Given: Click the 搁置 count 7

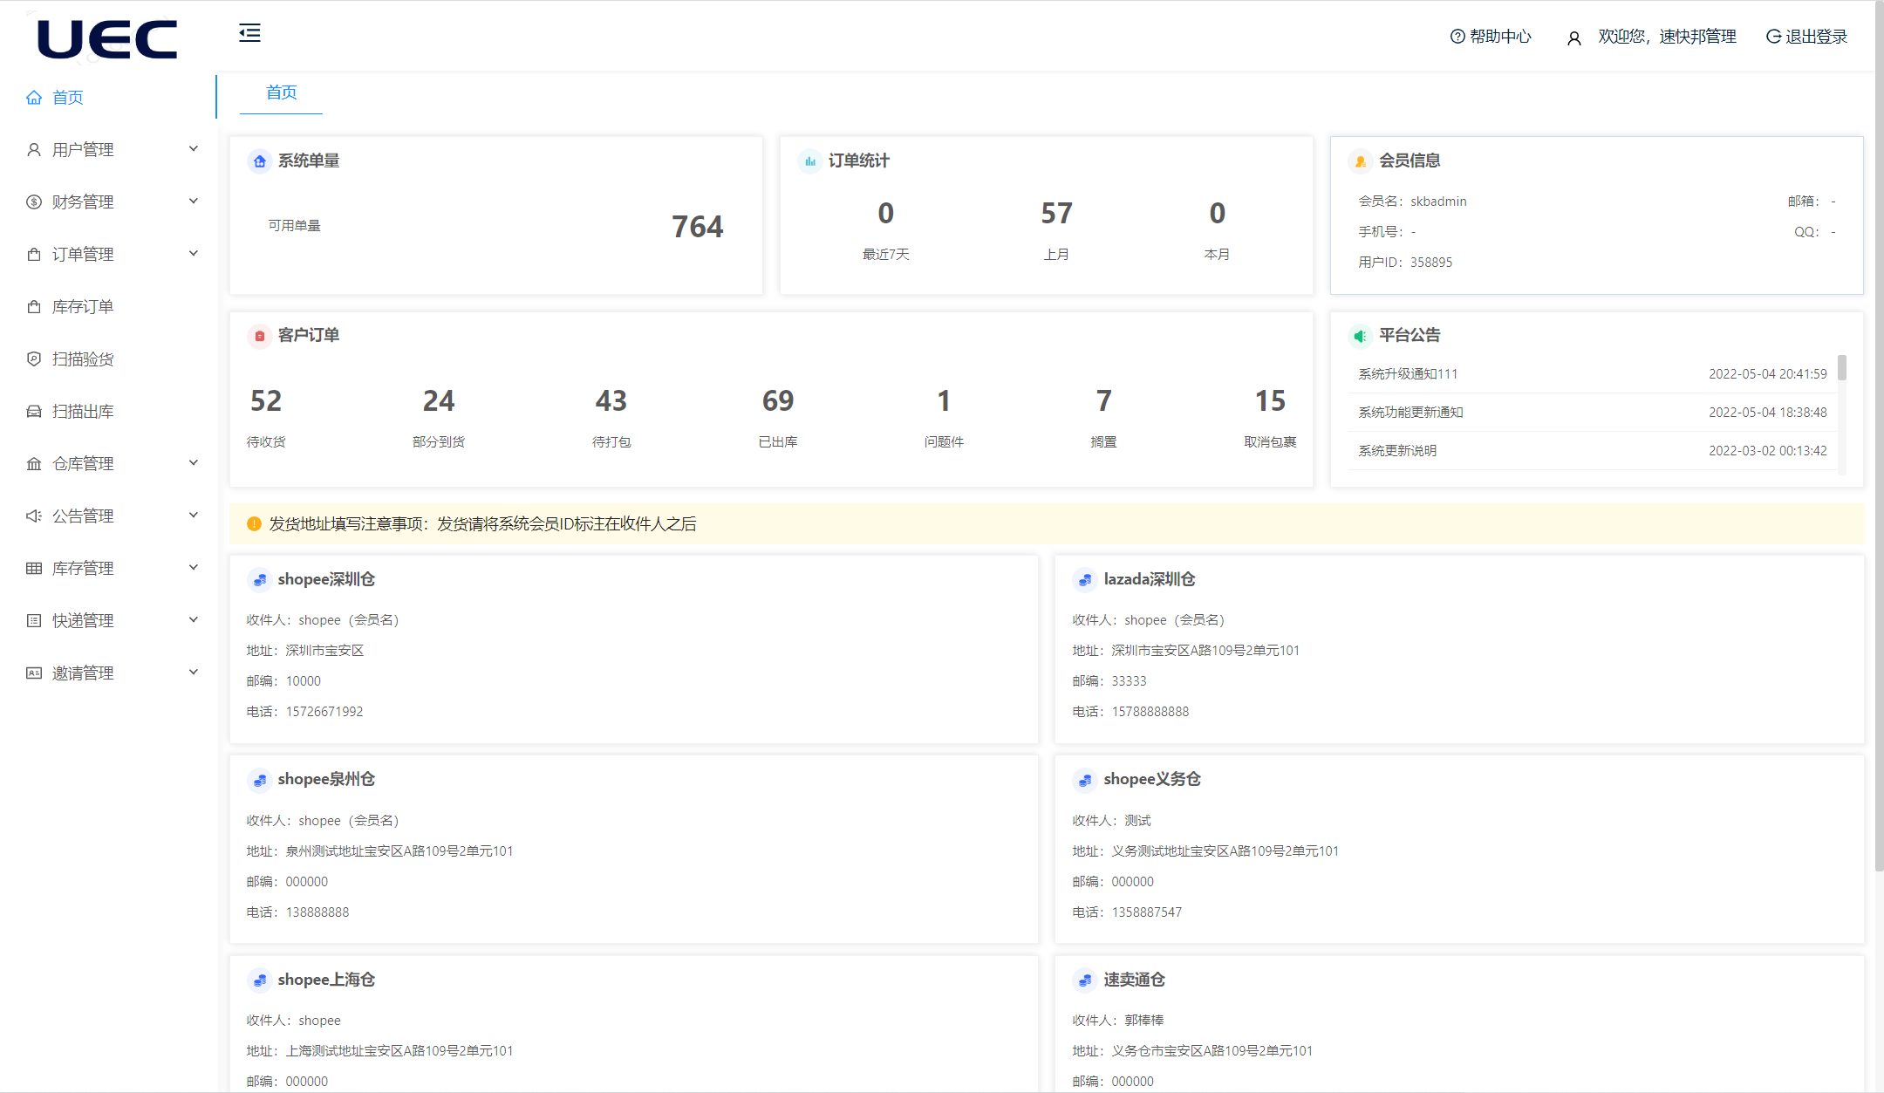Looking at the screenshot, I should pyautogui.click(x=1104, y=401).
